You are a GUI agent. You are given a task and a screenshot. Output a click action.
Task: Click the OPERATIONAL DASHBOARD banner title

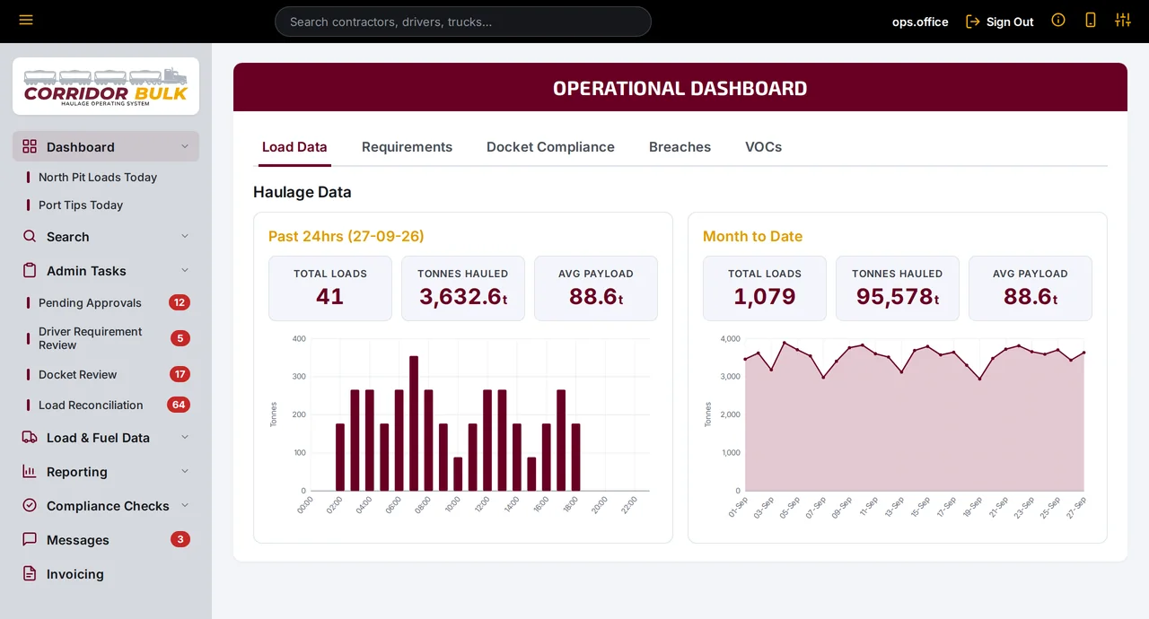[680, 88]
